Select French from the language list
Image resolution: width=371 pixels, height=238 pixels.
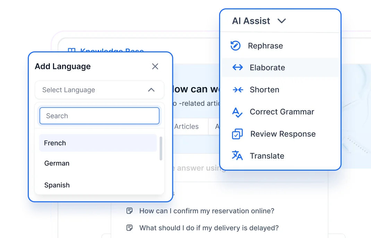55,143
